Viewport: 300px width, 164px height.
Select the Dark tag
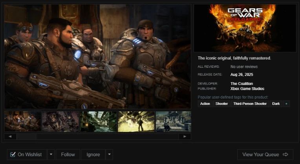(276, 104)
